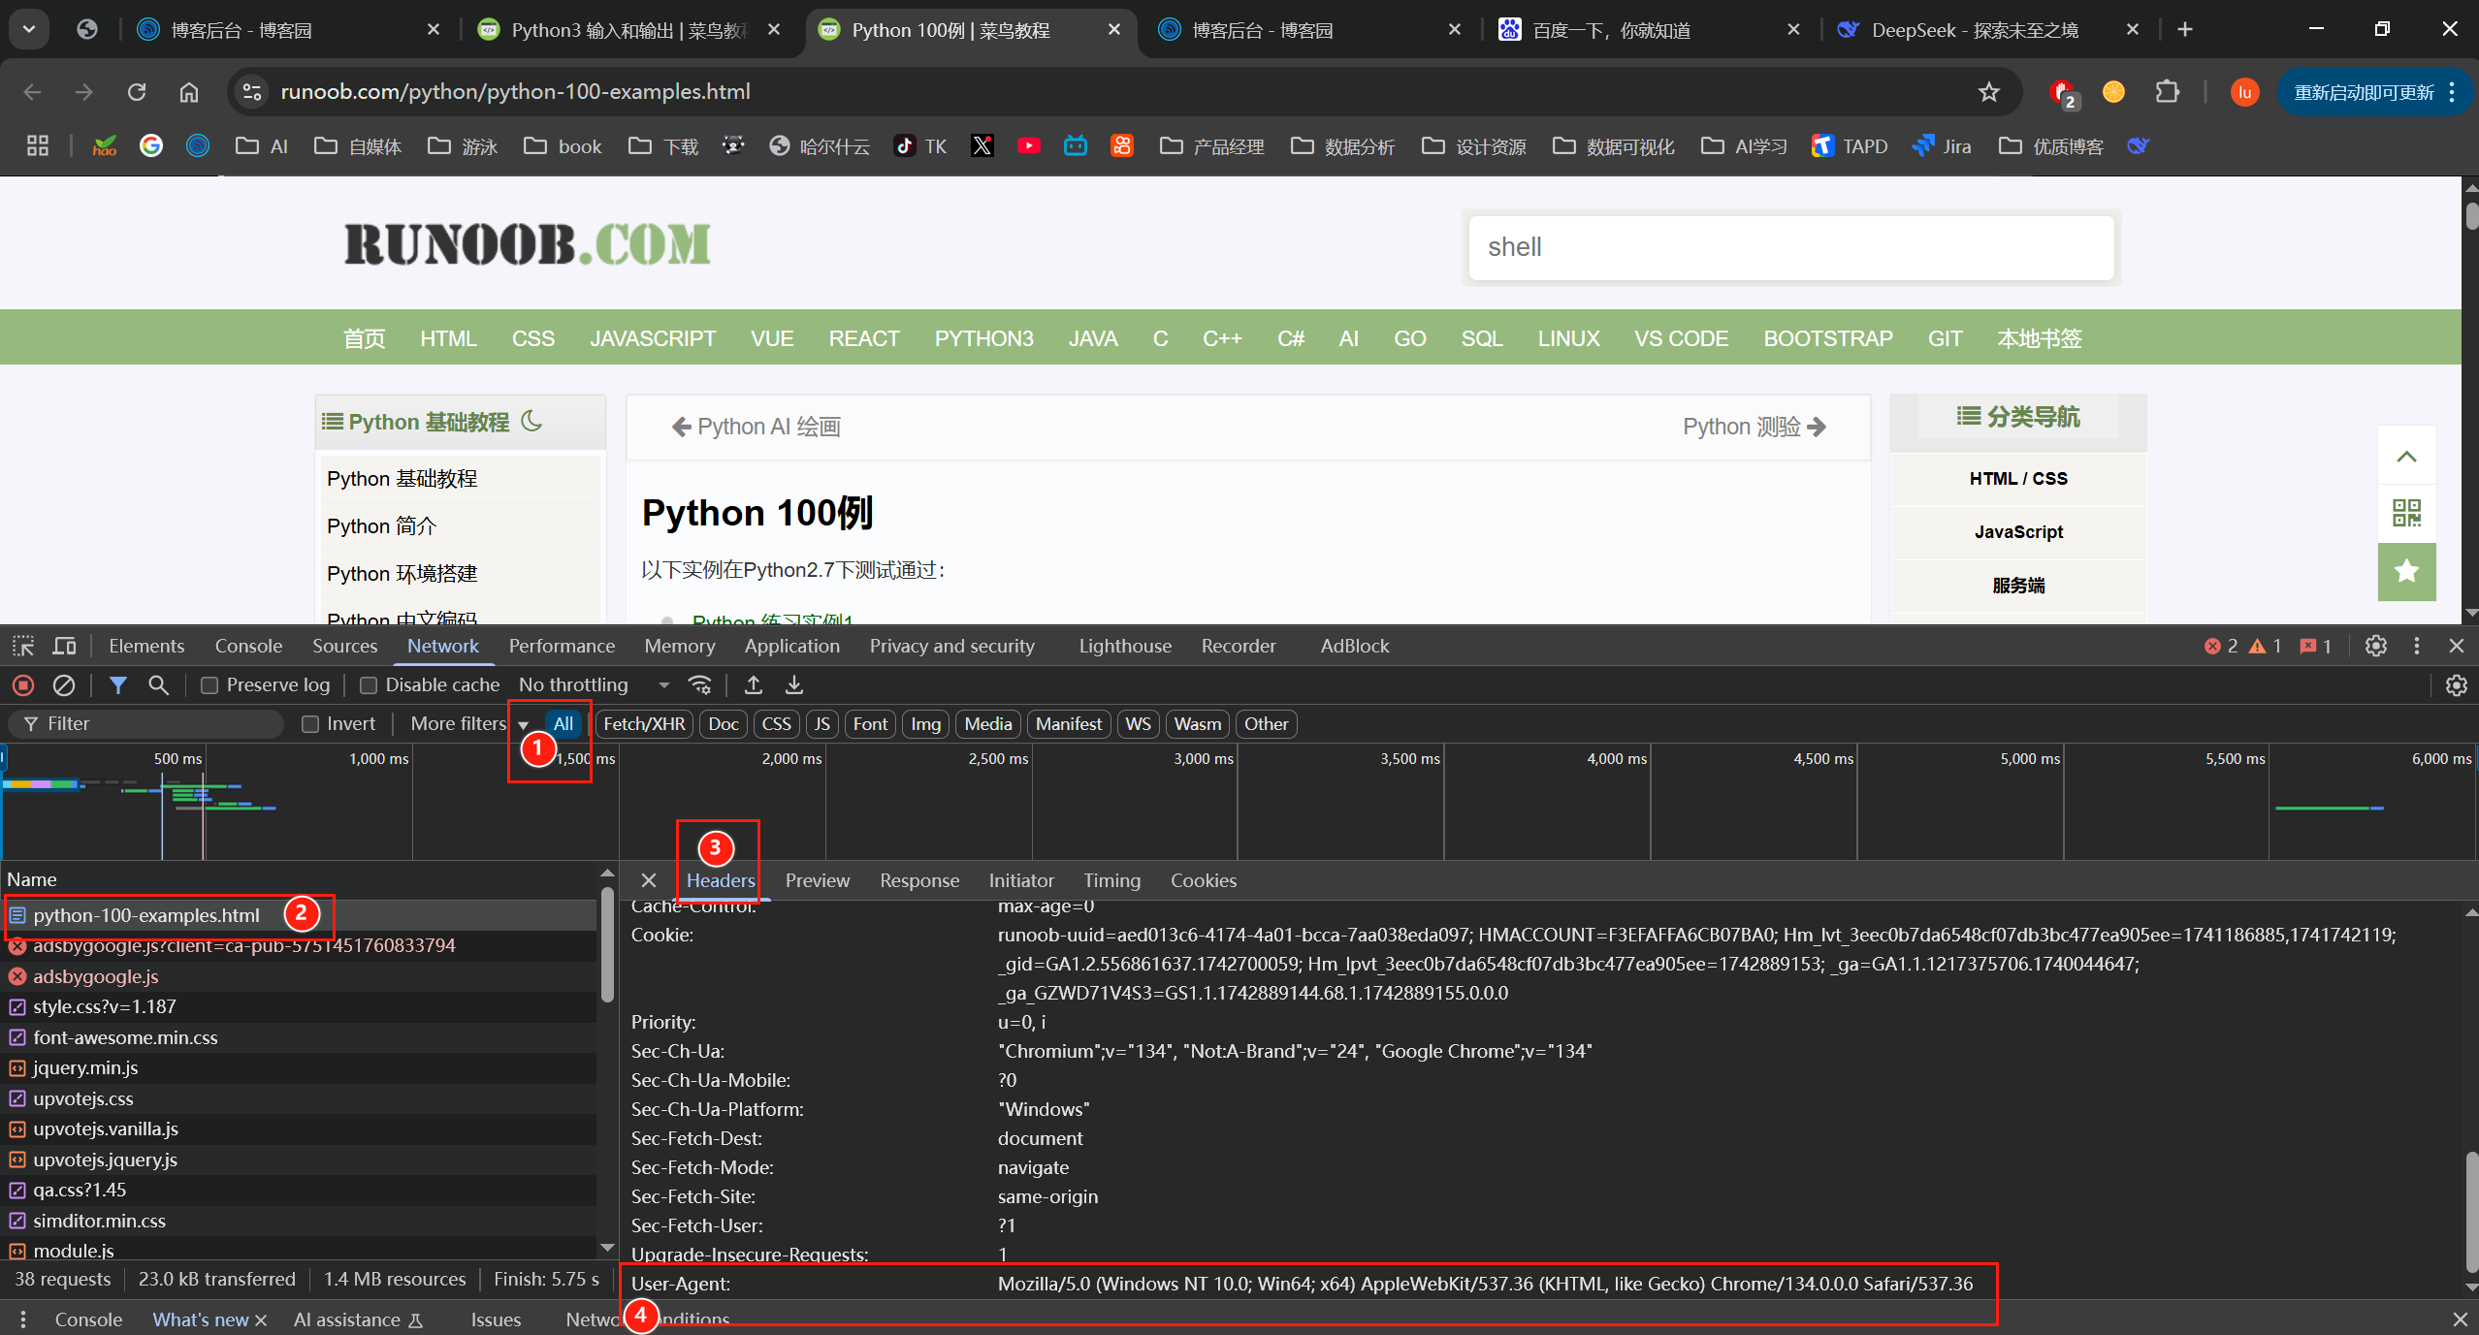This screenshot has width=2479, height=1335.
Task: Tick the Invert filter checkbox
Action: (310, 724)
